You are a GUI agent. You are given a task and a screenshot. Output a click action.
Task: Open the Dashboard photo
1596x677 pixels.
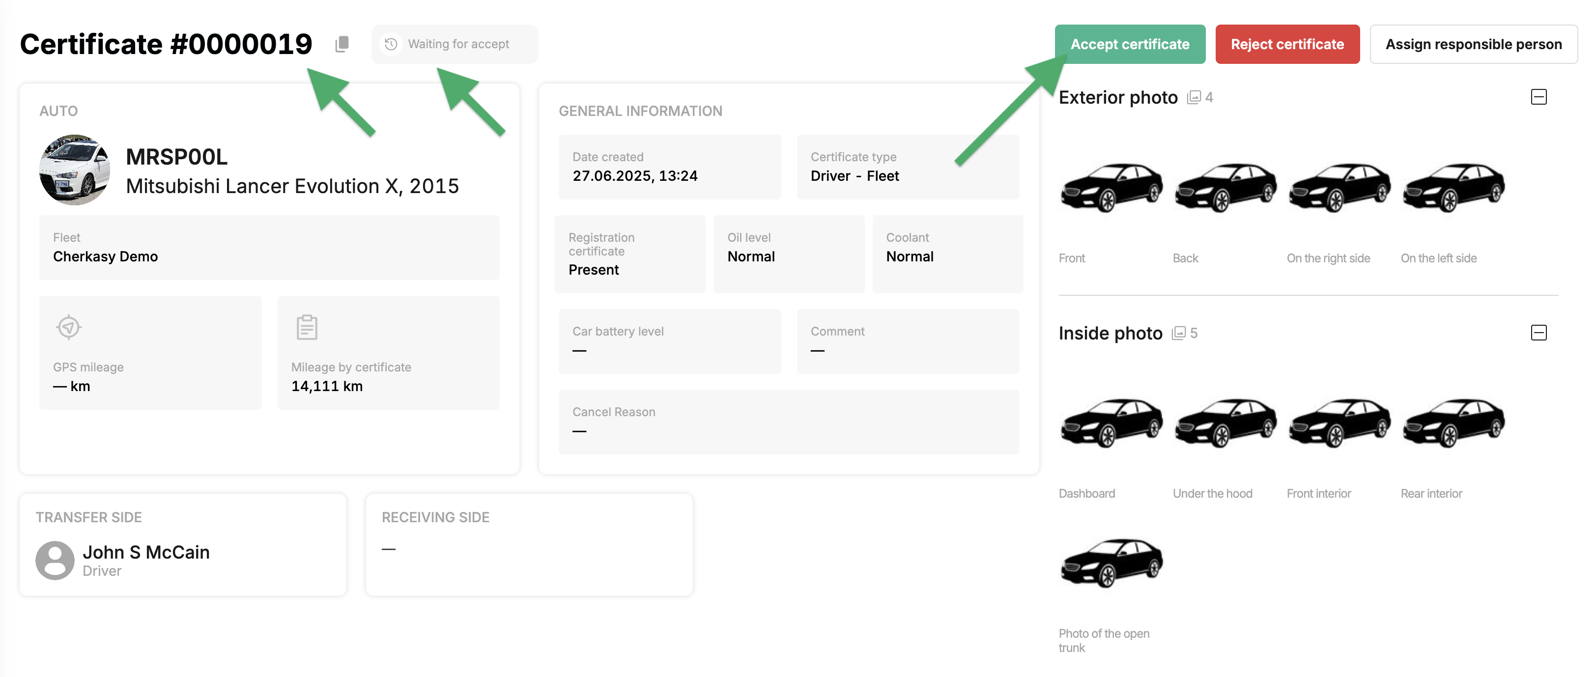[1111, 423]
